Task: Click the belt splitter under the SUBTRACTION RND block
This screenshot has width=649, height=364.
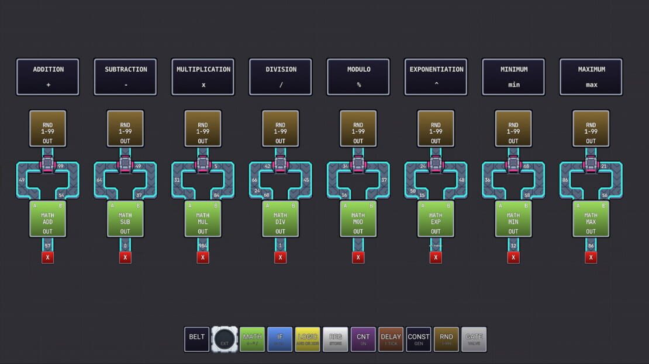Action: [125, 164]
